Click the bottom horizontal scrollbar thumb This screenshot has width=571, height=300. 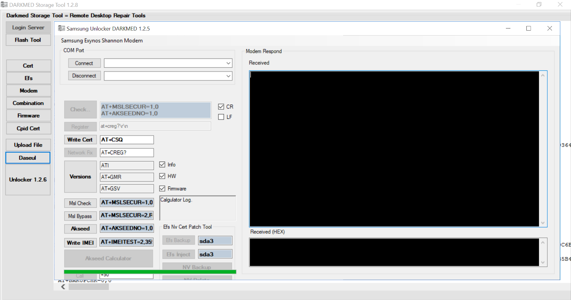tap(89, 287)
